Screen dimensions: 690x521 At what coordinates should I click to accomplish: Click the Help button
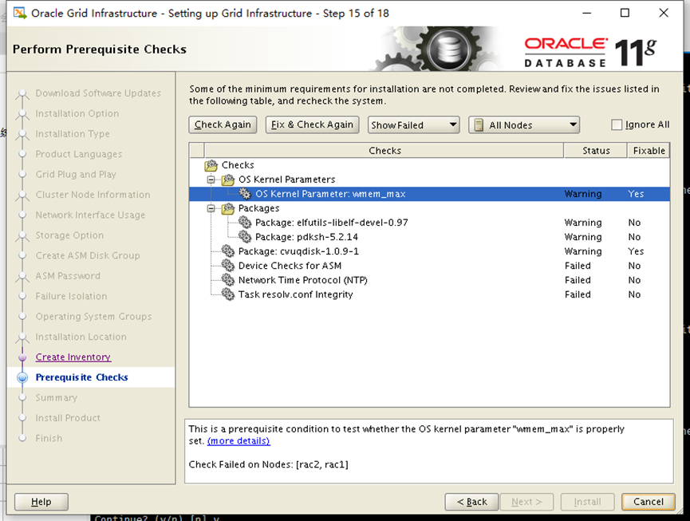(41, 502)
